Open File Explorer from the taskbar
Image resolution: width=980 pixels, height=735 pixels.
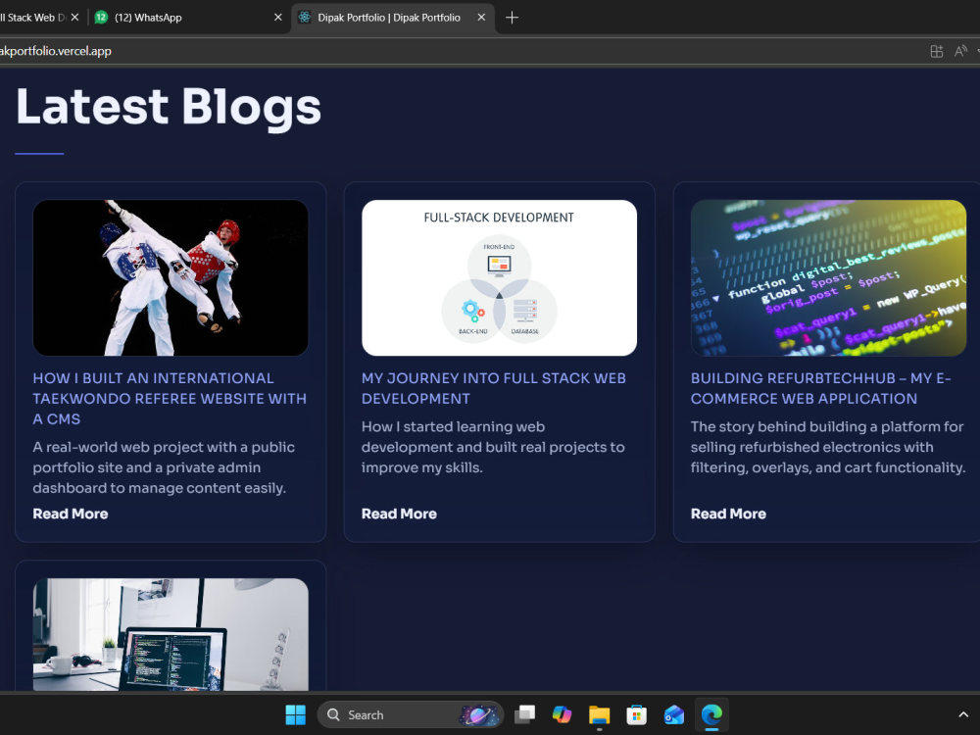point(599,714)
